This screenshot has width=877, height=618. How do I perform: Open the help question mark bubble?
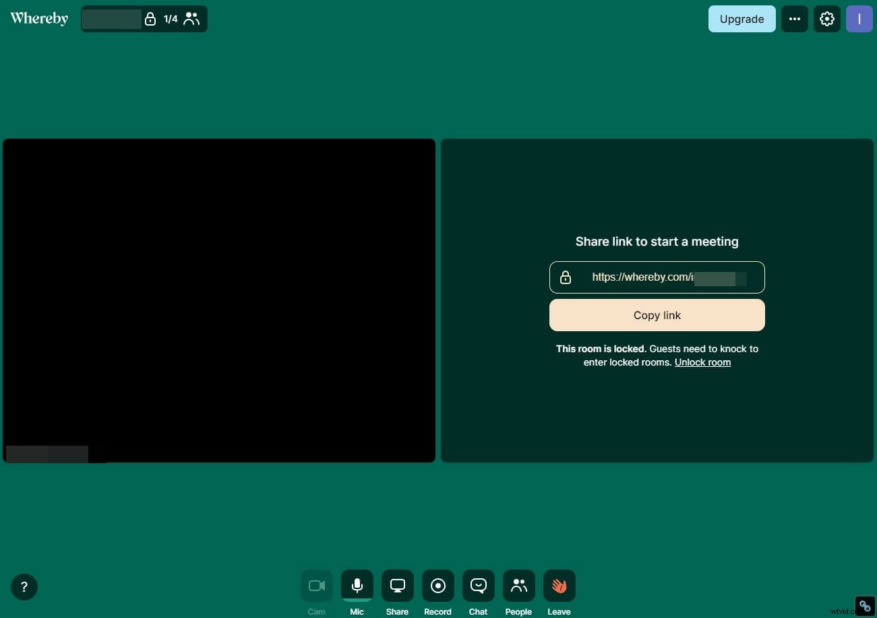pyautogui.click(x=24, y=586)
